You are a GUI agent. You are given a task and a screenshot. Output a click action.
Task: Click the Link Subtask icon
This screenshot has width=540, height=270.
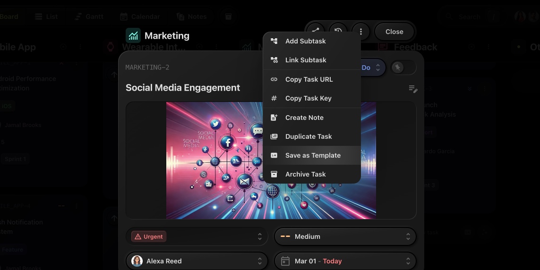274,60
